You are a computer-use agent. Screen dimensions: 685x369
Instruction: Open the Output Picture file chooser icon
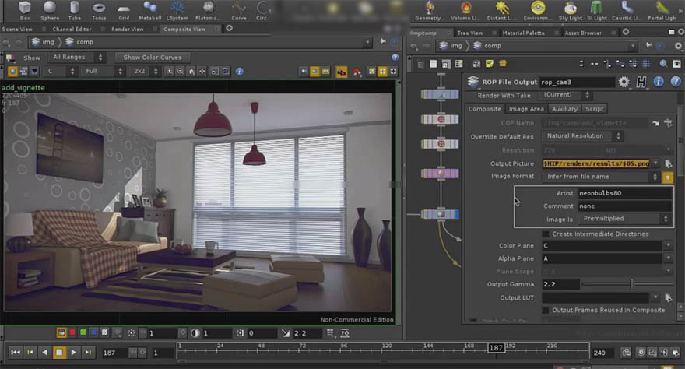[x=668, y=163]
